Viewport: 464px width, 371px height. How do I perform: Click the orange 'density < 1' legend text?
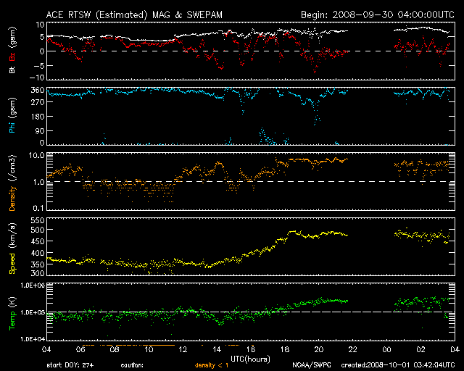(212, 365)
